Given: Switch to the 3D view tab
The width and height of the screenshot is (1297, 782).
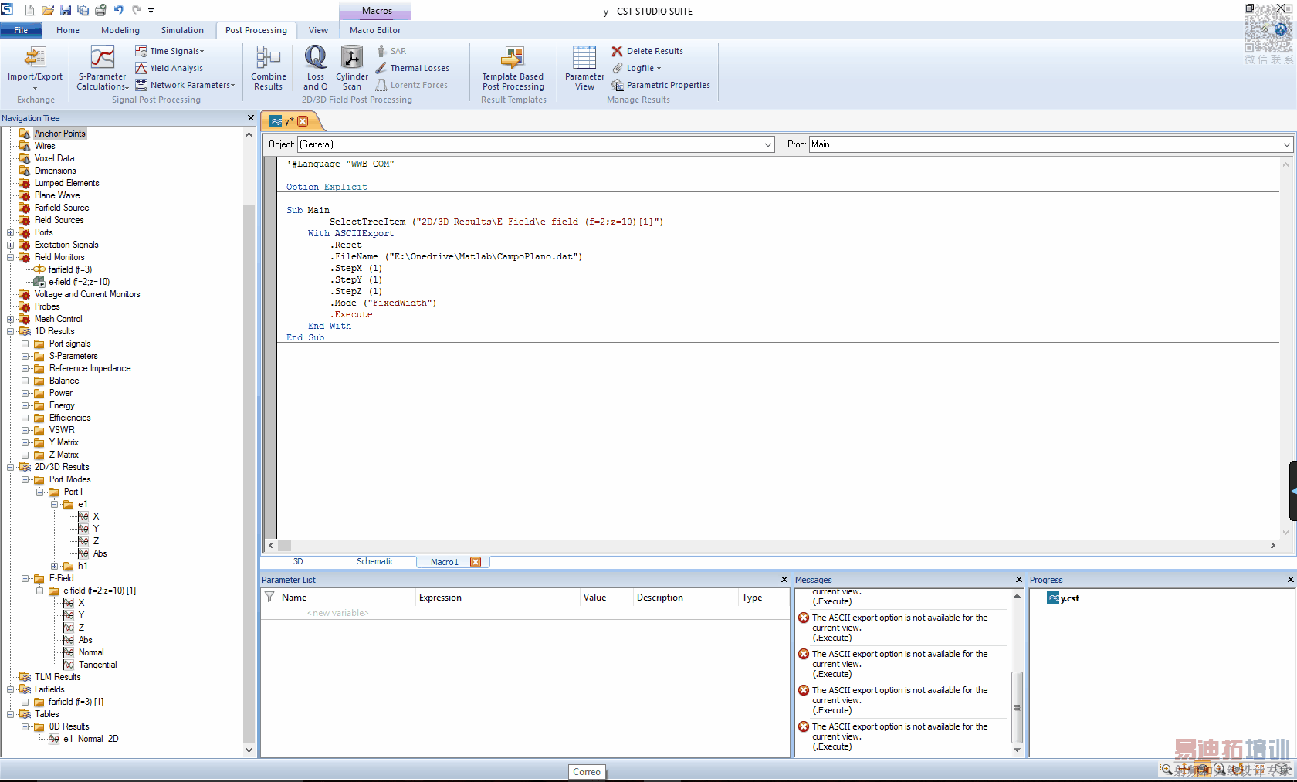Looking at the screenshot, I should tap(298, 562).
